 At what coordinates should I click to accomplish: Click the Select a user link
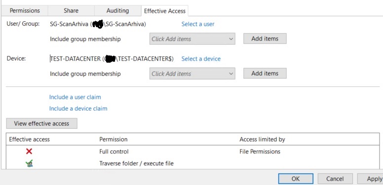(198, 24)
